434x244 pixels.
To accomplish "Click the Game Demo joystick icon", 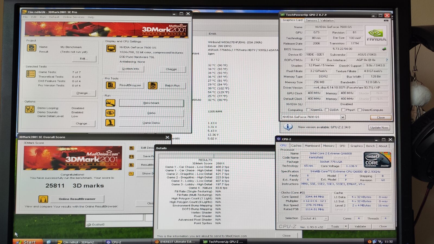I will tap(110, 123).
